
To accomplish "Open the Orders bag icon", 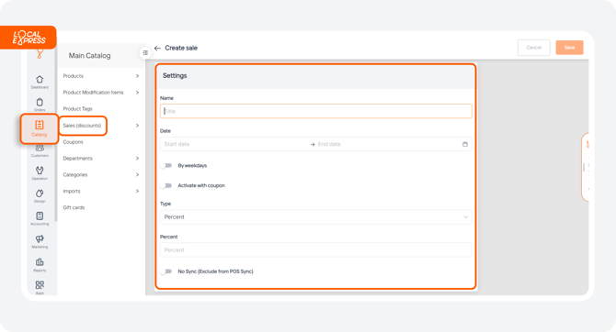I will pos(40,103).
